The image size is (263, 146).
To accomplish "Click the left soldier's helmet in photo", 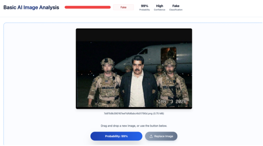I will click(107, 62).
